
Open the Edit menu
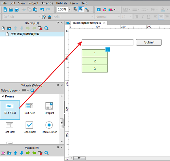coord(12,3)
